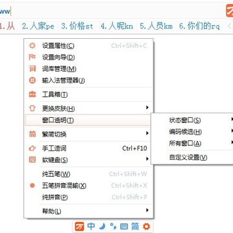Screen dimensions: 233x233
Task: Pick candidate 6 你们的
Action: 199,27
